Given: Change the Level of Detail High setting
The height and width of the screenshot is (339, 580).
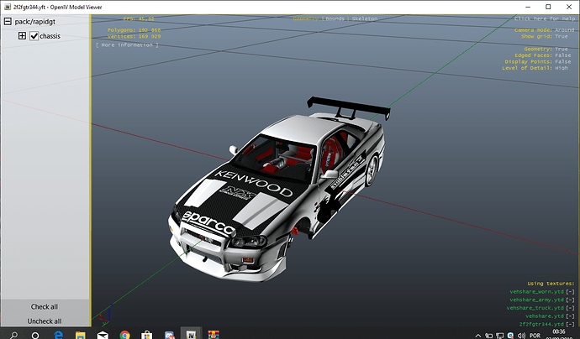Looking at the screenshot, I should 561,68.
